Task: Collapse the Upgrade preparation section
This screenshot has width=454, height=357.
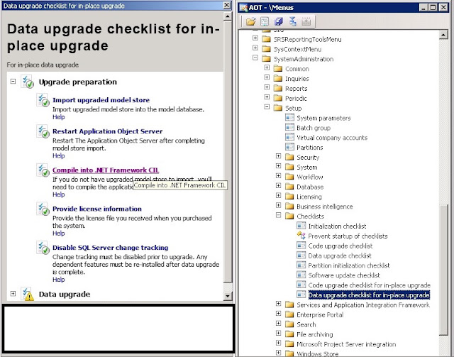Action: coord(13,82)
